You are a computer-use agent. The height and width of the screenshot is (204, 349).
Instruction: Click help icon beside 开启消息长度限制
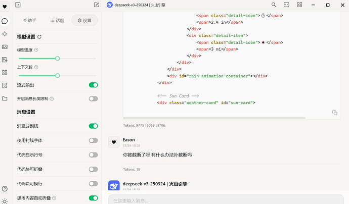click(x=52, y=98)
